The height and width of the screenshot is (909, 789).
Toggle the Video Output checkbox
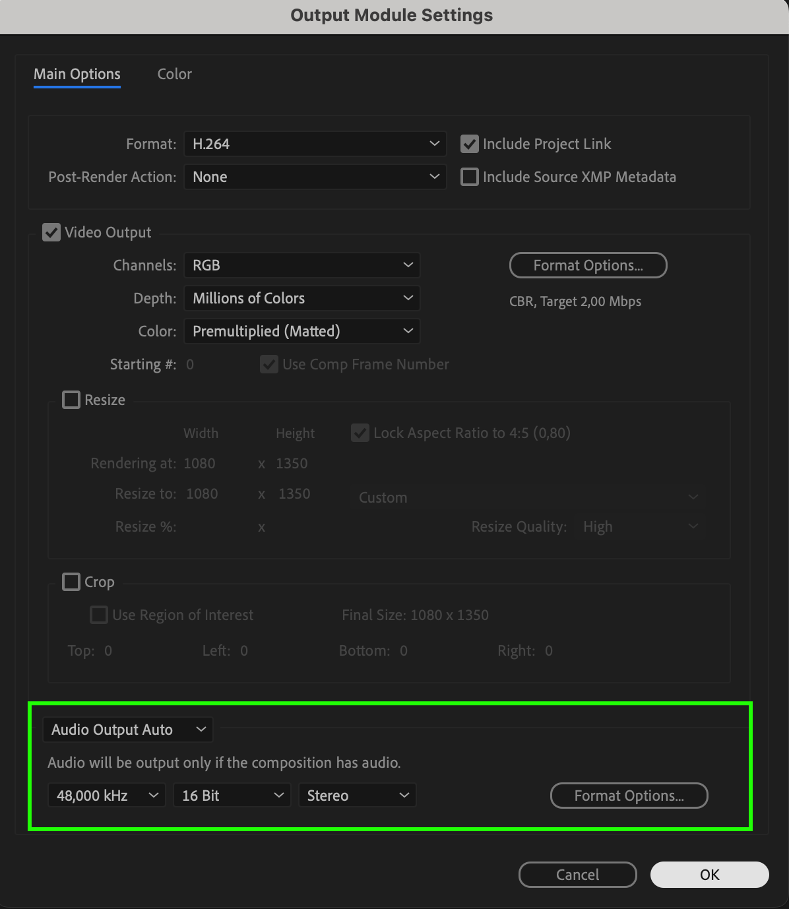pyautogui.click(x=51, y=232)
